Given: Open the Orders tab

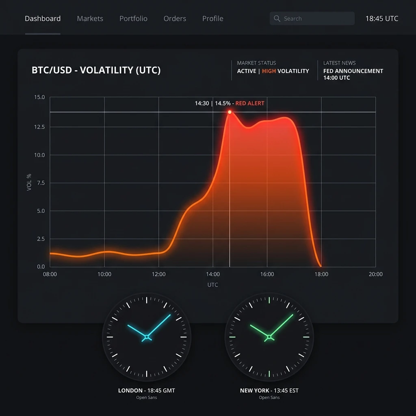Looking at the screenshot, I should 175,19.
